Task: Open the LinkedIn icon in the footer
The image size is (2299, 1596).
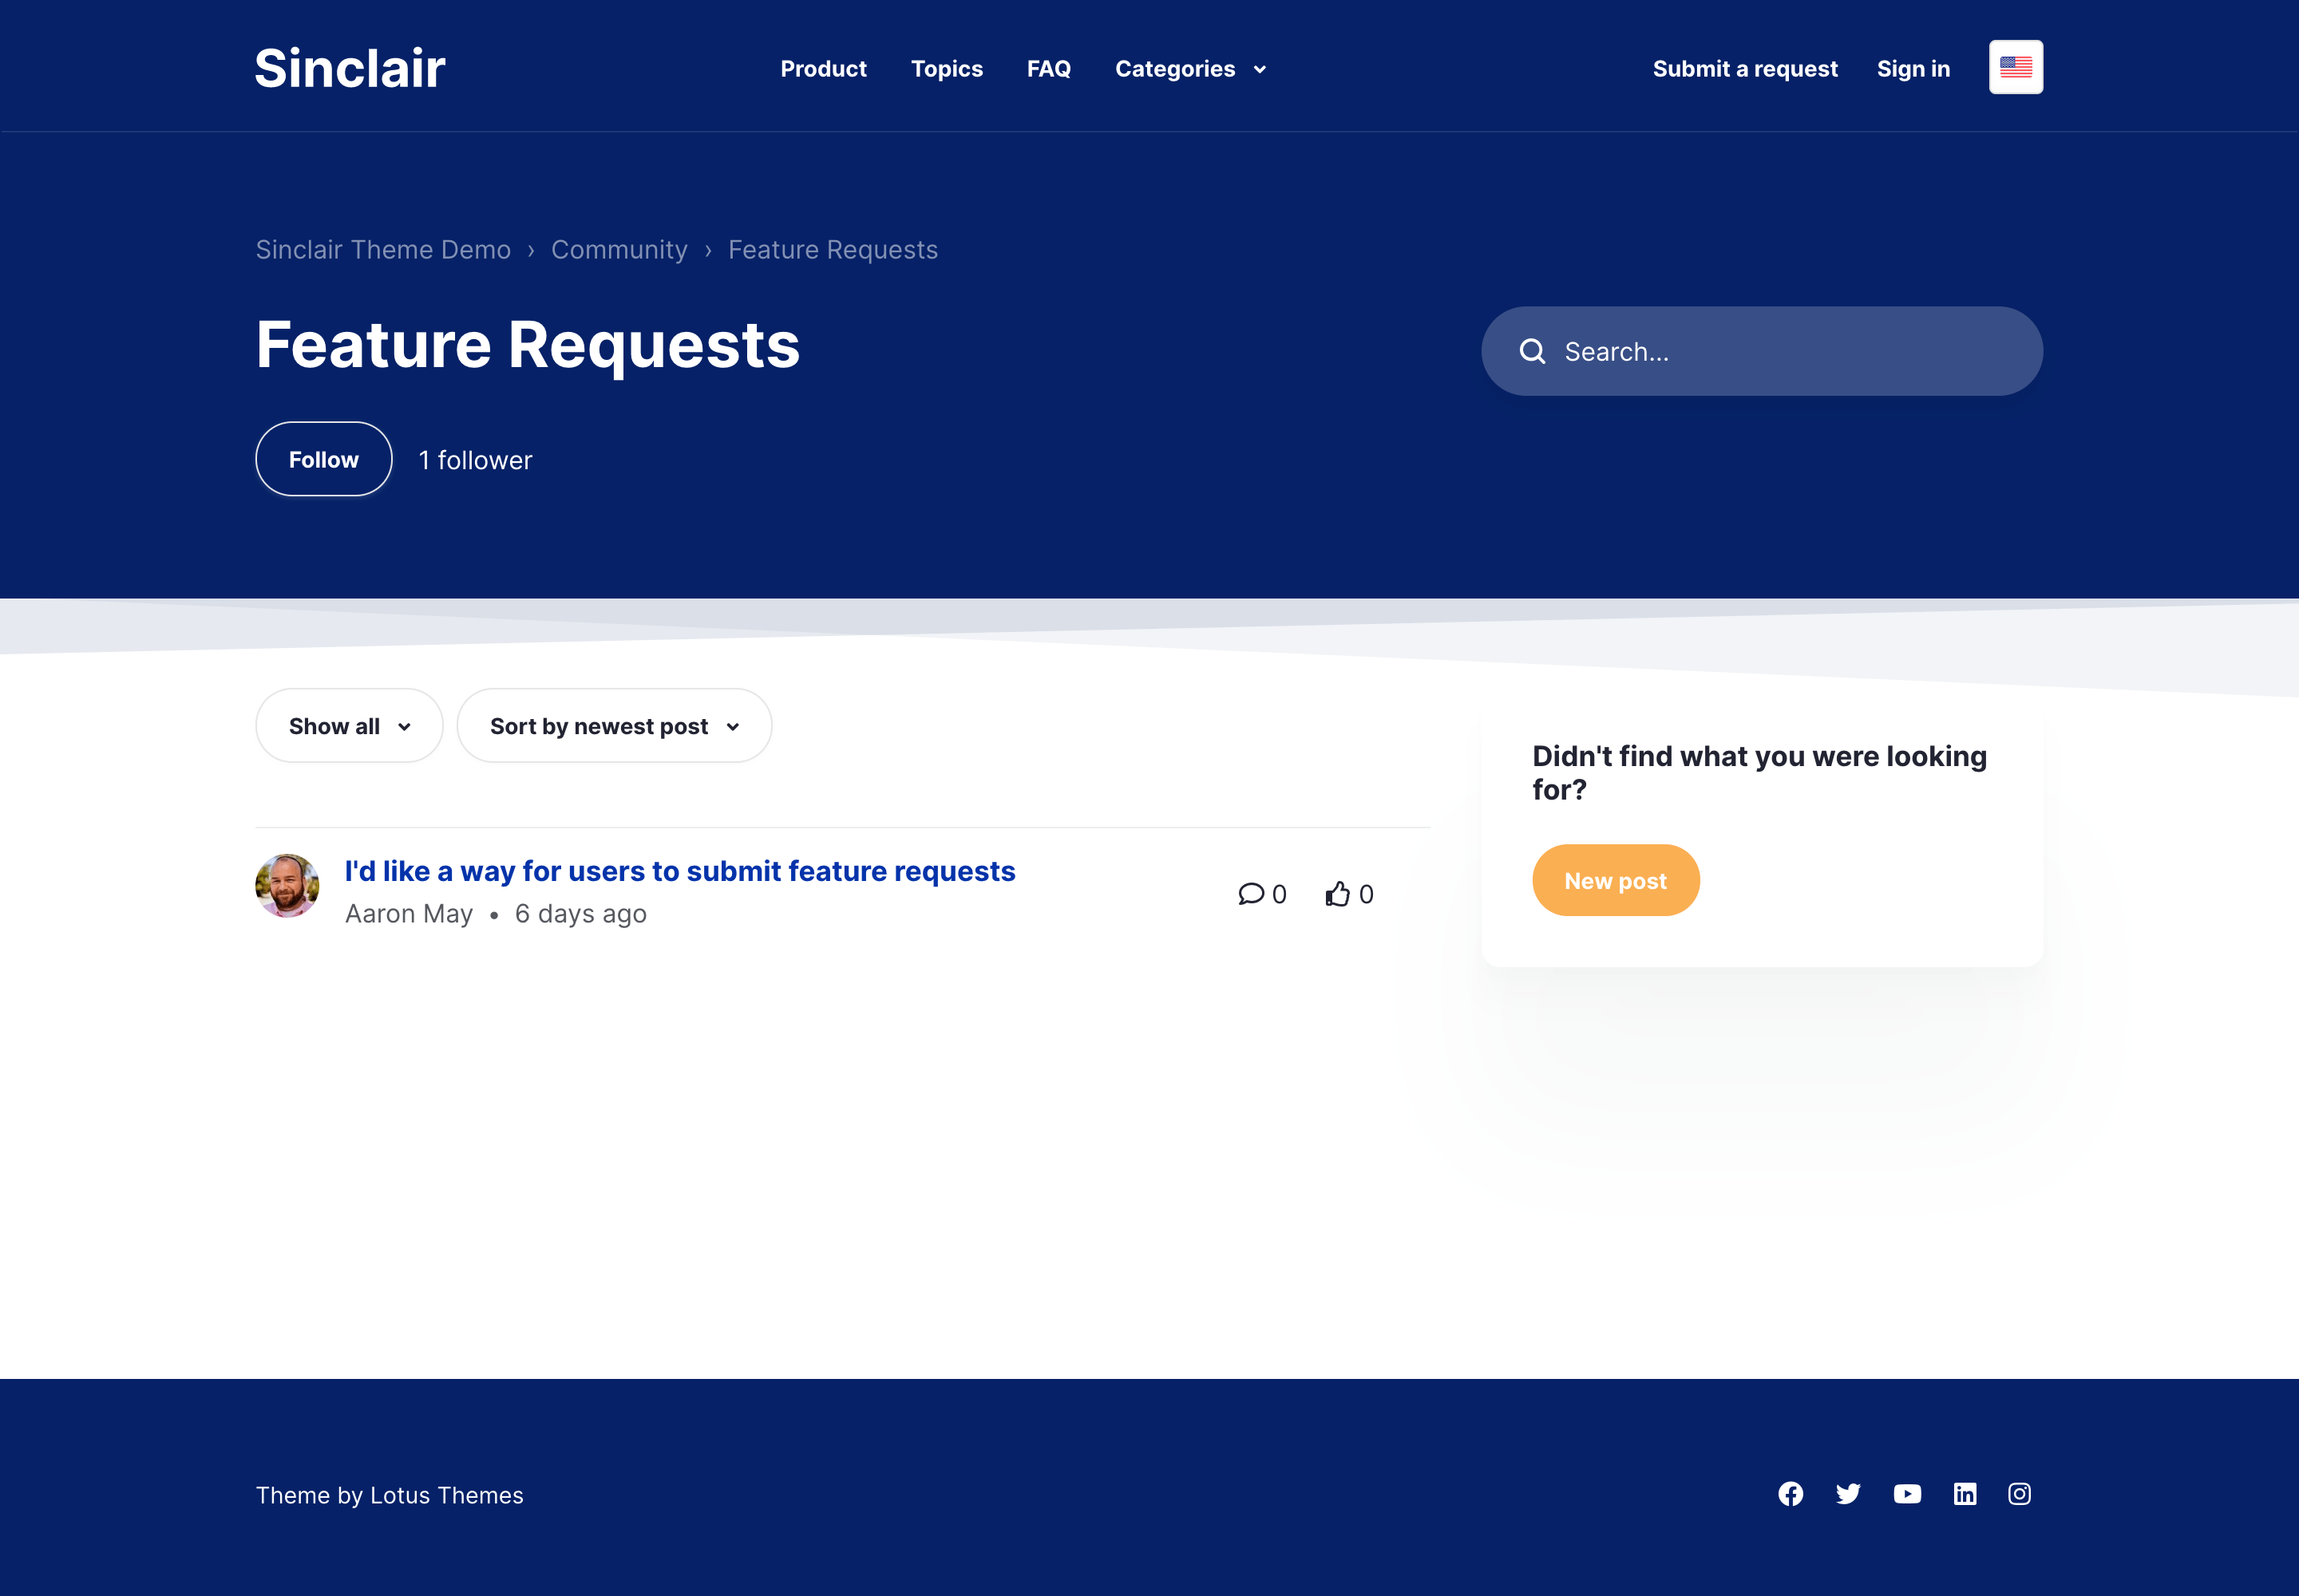Action: [x=1964, y=1493]
